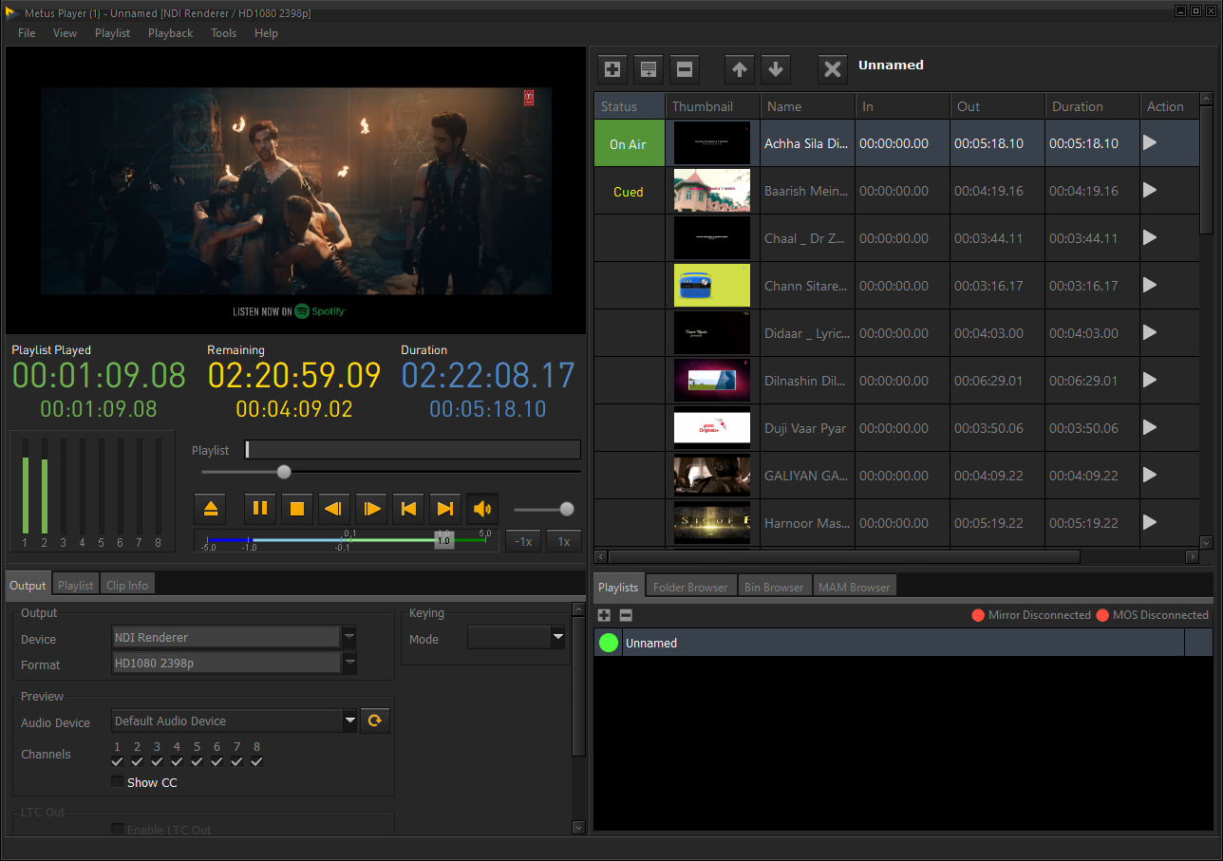
Task: Open the MAM Browser tab
Action: (x=855, y=587)
